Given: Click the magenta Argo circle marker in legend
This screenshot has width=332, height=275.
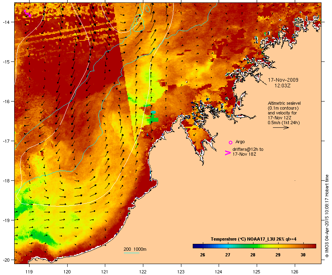Looking at the screenshot, I should [230, 142].
